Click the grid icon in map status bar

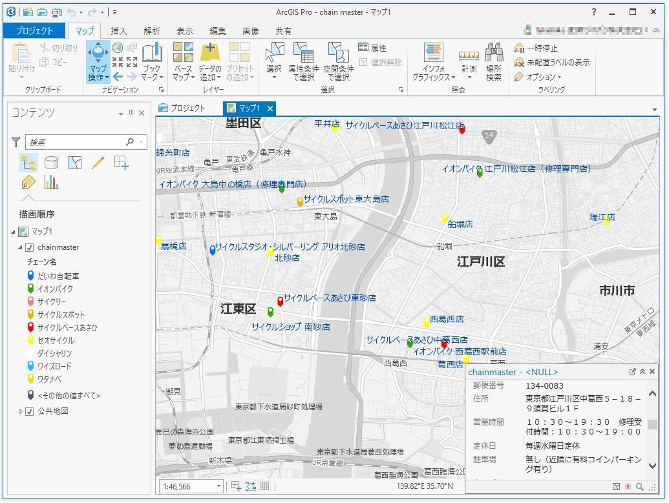click(264, 486)
